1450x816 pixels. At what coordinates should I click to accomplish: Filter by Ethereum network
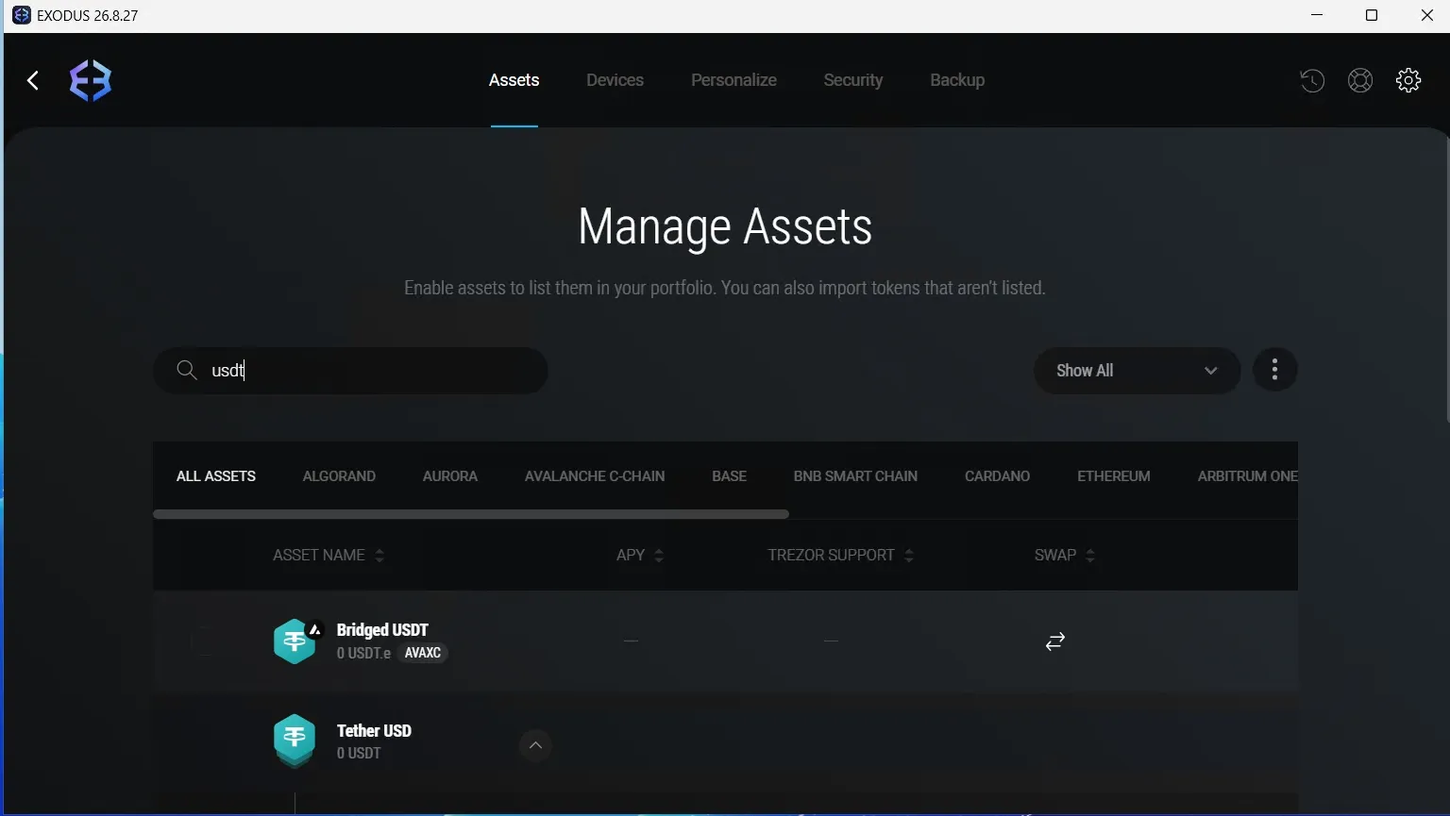pyautogui.click(x=1114, y=476)
